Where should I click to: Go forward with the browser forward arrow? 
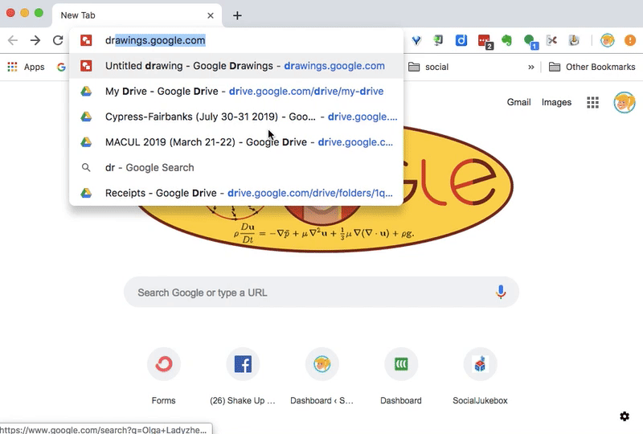pyautogui.click(x=35, y=40)
